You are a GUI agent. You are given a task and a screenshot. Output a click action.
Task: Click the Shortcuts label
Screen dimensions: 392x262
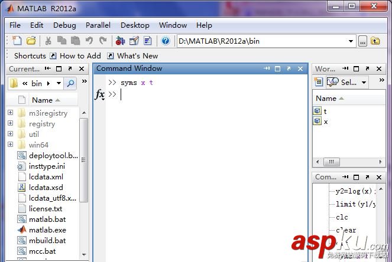pos(30,56)
